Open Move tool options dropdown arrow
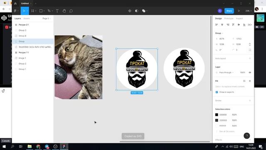 click(x=27, y=11)
